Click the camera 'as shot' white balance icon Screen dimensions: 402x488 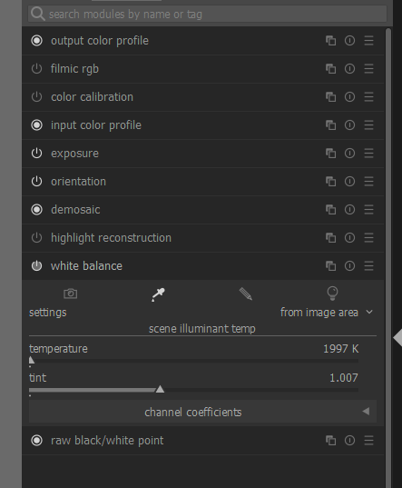(x=71, y=294)
